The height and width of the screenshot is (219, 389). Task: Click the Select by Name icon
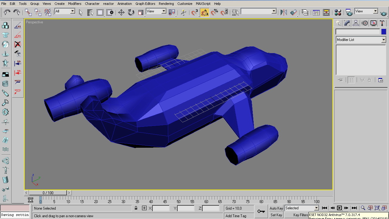[90, 12]
